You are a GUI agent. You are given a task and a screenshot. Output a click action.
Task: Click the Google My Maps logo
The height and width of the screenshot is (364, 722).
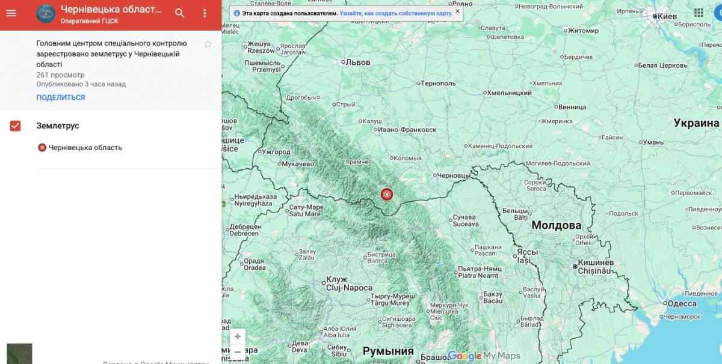pos(483,356)
